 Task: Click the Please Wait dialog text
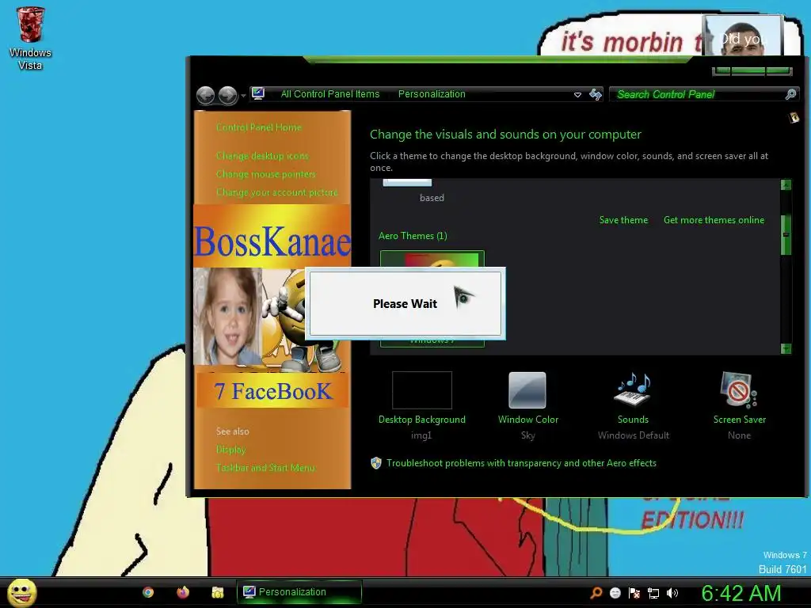coord(405,304)
